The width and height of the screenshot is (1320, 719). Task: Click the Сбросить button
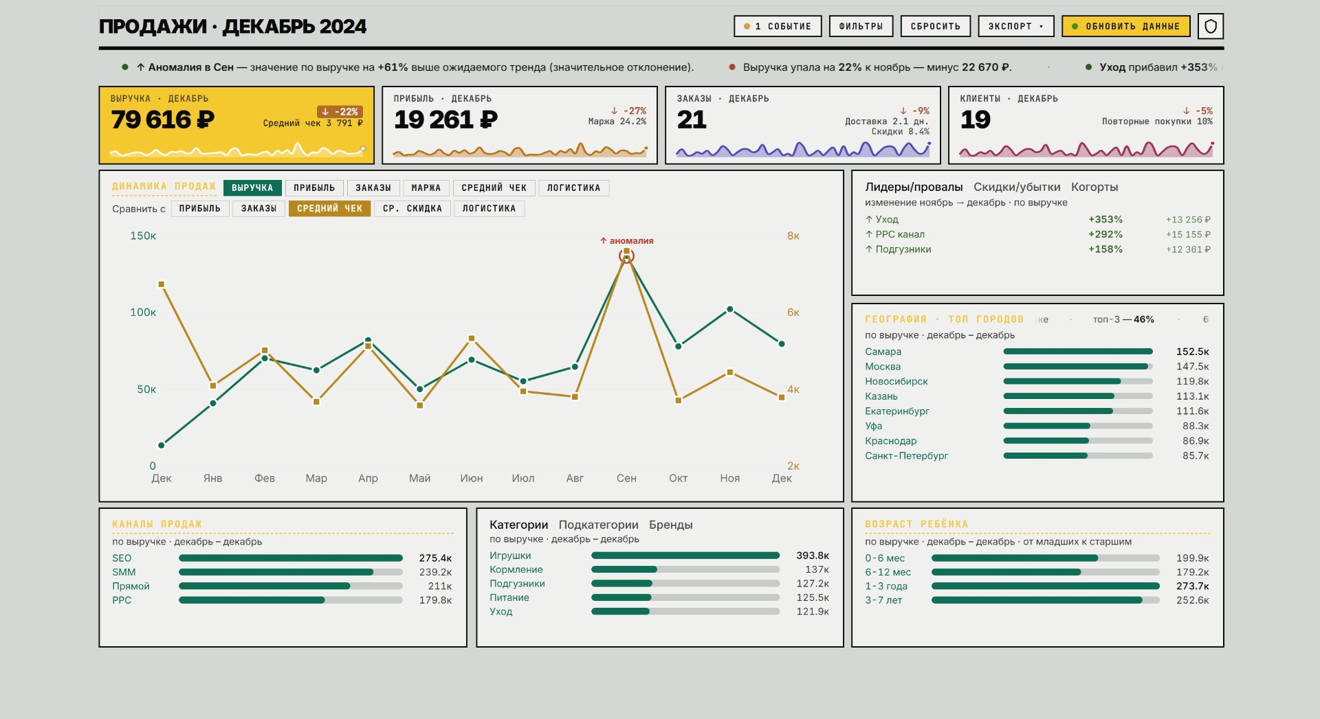(936, 27)
